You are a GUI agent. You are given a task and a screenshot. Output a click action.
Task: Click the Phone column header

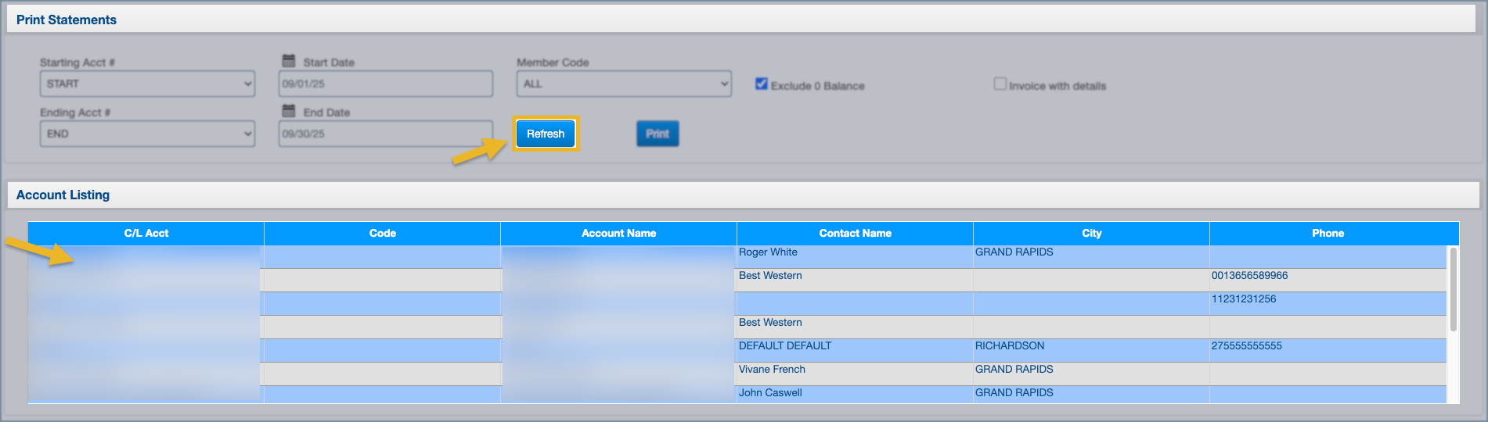tap(1328, 233)
